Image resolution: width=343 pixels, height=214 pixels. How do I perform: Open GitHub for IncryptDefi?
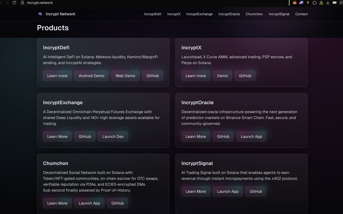153,76
